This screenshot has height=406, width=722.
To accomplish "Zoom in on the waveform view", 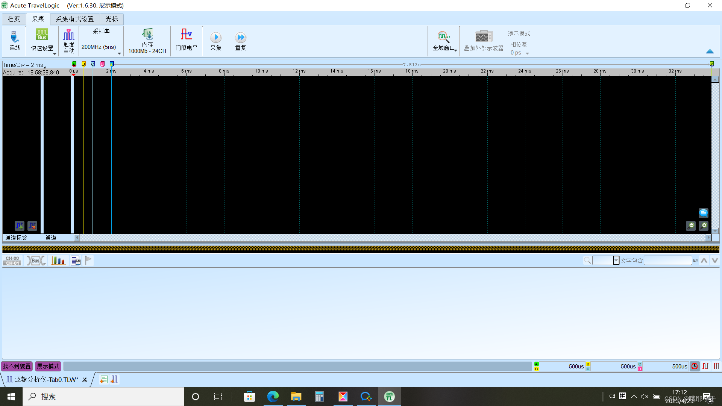I will tap(704, 226).
